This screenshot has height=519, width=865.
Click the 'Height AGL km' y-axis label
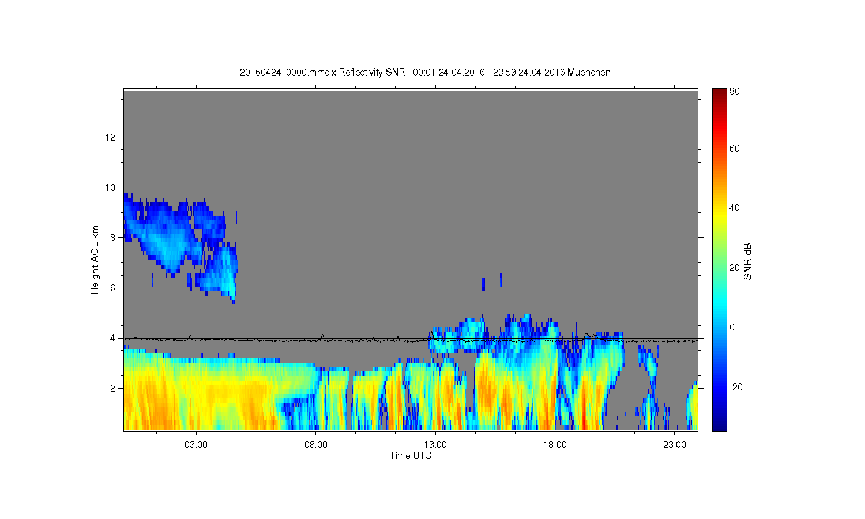pos(95,259)
